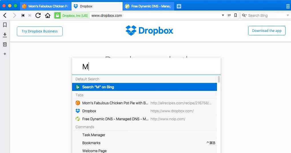Click the Bing icon in quick command result
The width and height of the screenshot is (291, 153).
[x=78, y=87]
